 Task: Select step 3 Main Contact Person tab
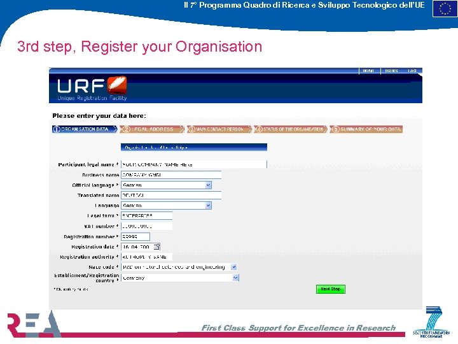coord(219,129)
